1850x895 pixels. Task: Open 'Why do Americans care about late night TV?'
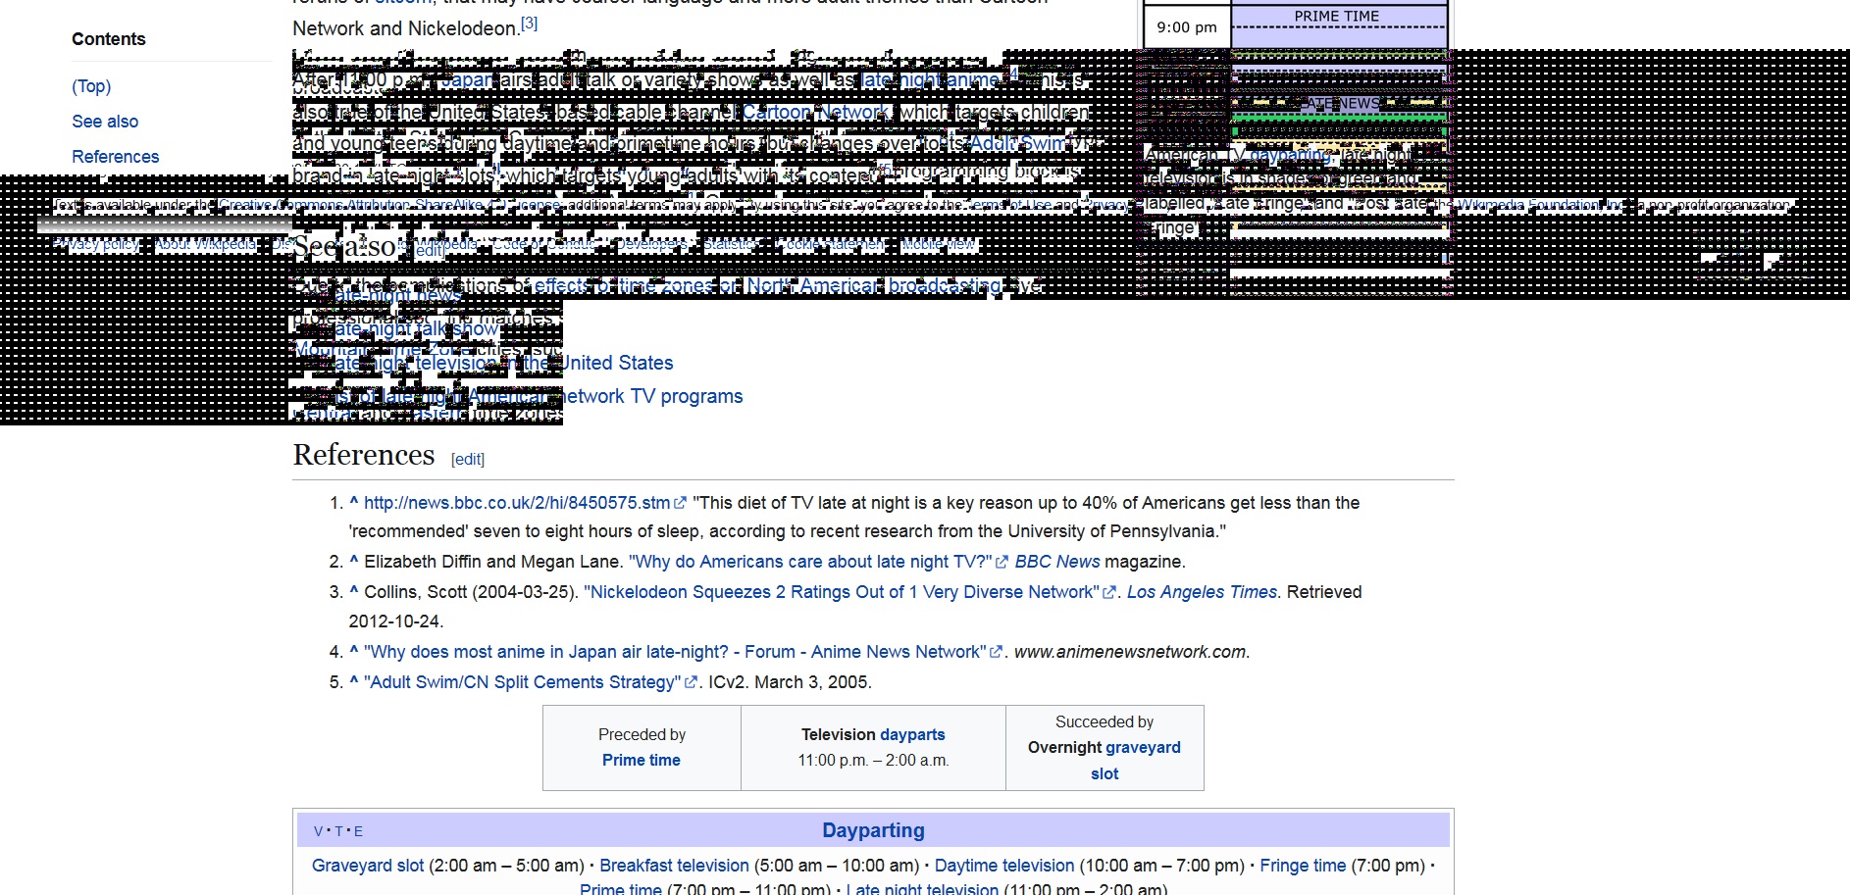[x=810, y=562]
